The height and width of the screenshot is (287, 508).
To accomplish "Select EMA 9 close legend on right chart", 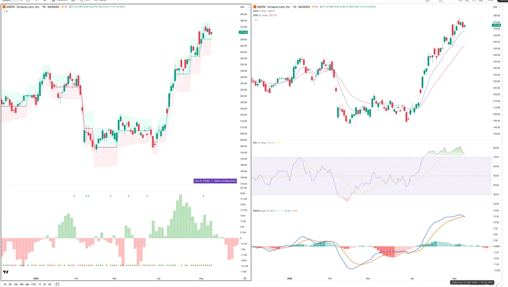I will pyautogui.click(x=260, y=11).
